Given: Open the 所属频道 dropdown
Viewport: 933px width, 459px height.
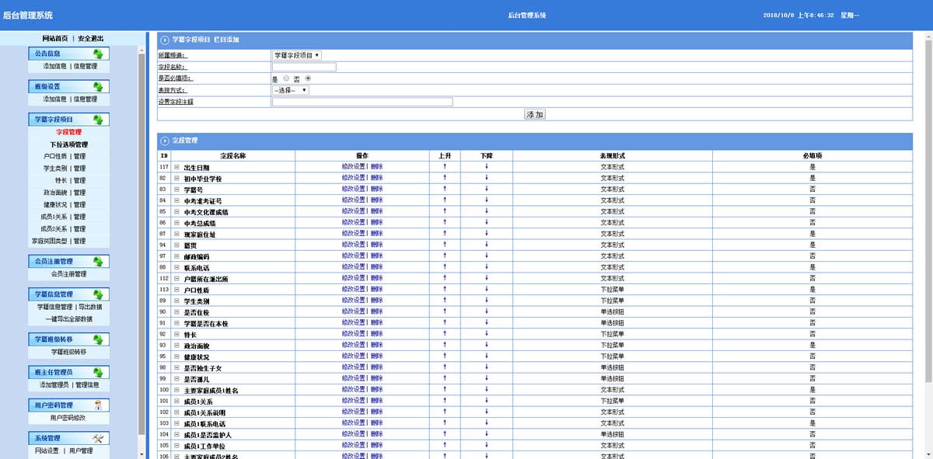Looking at the screenshot, I should tap(296, 55).
